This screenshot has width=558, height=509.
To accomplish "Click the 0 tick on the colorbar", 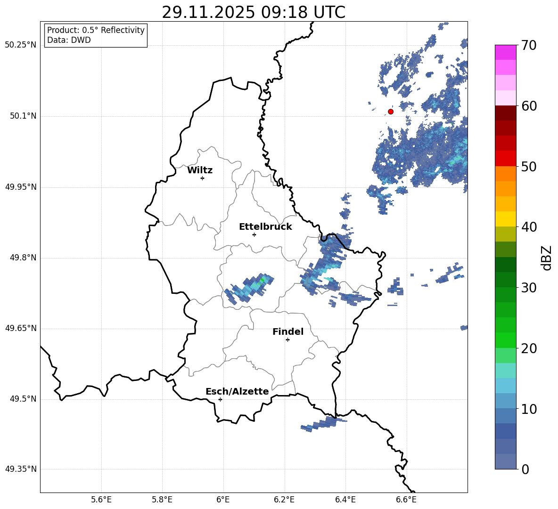I will click(x=525, y=469).
